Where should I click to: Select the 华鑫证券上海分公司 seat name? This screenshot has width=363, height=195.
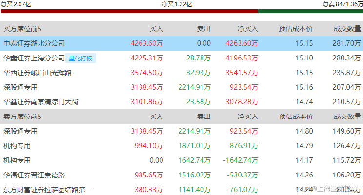click(34, 58)
